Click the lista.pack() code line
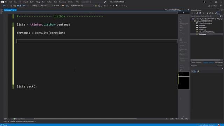224x126 pixels. [x=27, y=86]
